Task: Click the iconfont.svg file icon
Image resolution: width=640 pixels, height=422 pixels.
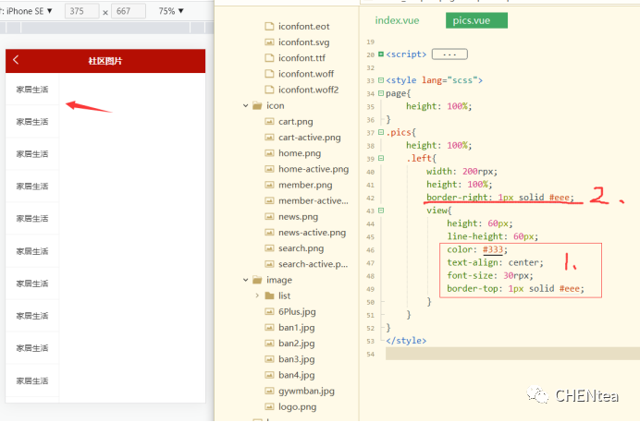Action: [x=270, y=42]
